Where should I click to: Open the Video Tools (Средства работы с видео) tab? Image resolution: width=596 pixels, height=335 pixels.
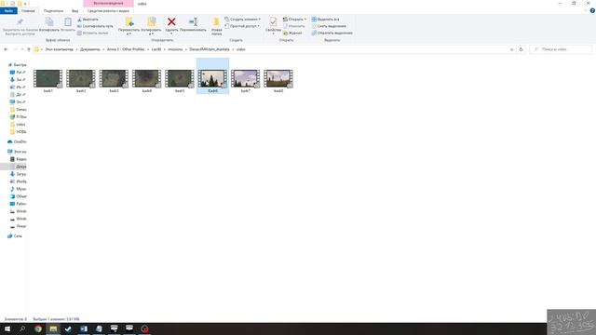(x=108, y=11)
